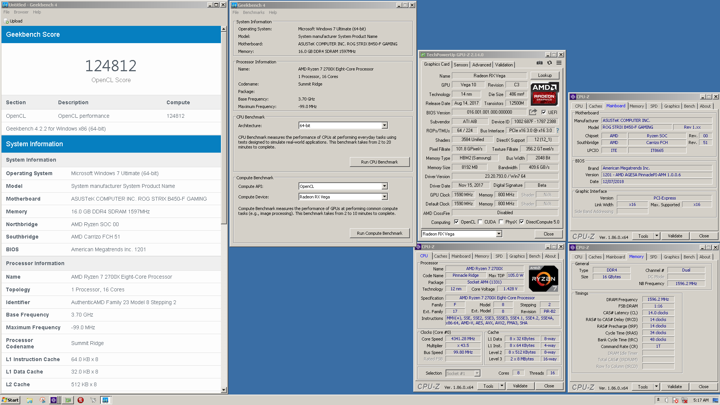
Task: Toggle the CUDA computing checkbox
Action: tap(480, 222)
